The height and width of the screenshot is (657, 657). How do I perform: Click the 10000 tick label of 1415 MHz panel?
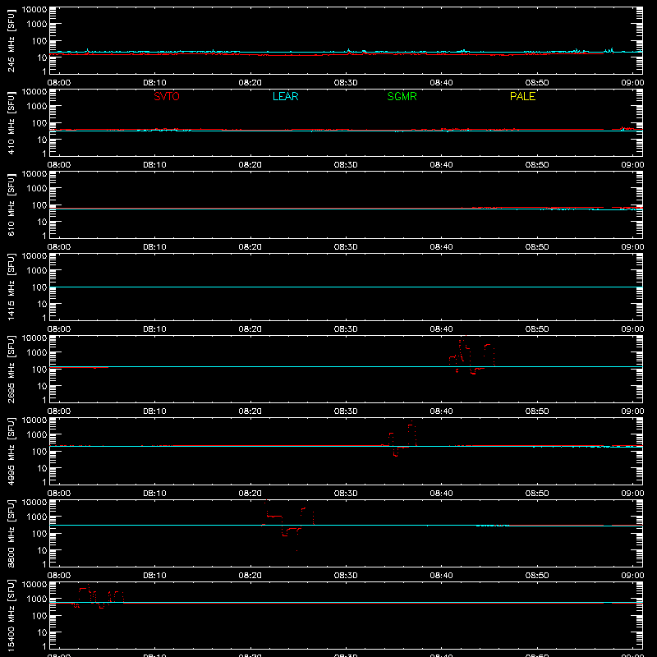34,256
